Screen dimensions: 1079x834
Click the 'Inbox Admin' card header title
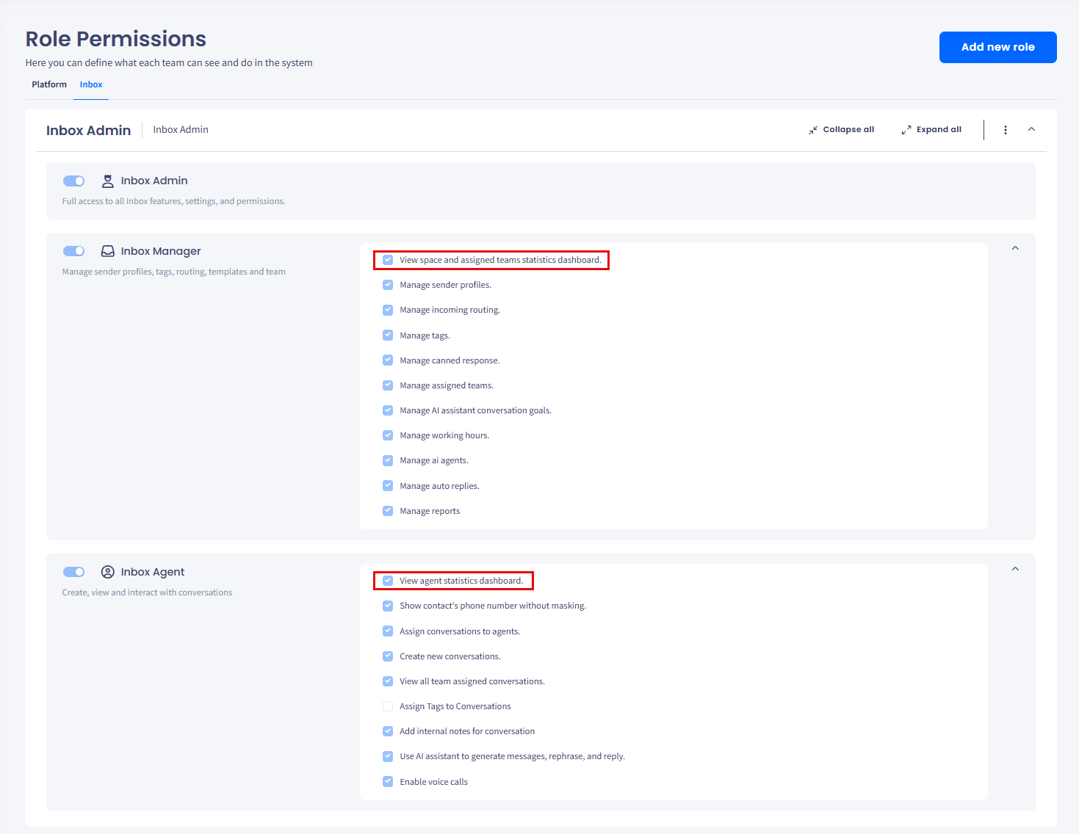(x=88, y=130)
